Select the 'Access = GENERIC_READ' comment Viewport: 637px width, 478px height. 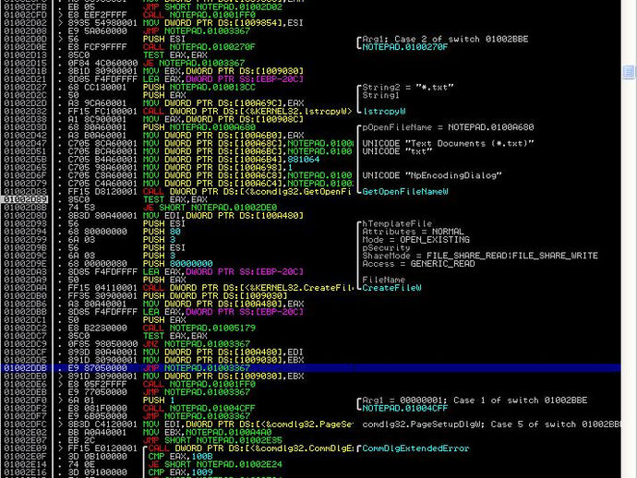[418, 264]
